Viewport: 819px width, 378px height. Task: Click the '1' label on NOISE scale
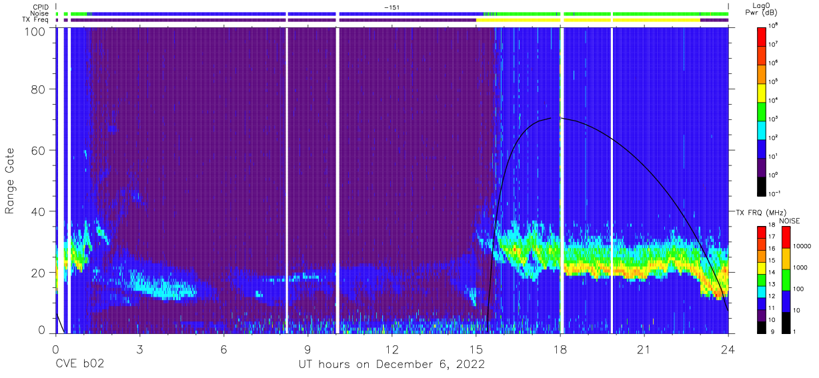[x=796, y=331]
